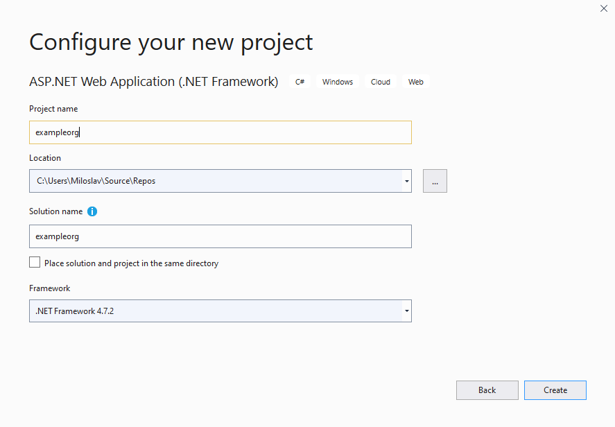Click the ASP.NET Web Application heading text
Screen dimensions: 615x427
point(154,82)
